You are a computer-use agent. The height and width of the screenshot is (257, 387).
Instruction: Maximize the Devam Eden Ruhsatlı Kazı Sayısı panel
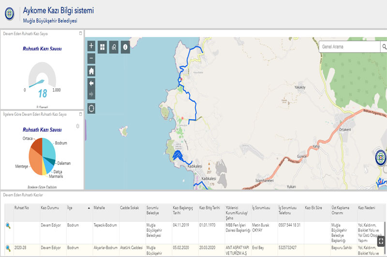click(80, 33)
